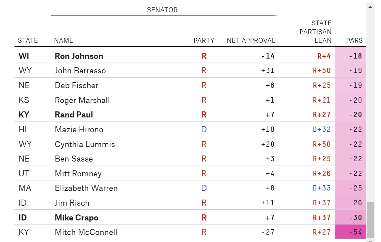
Task: Sort by the NAME column header
Action: click(x=63, y=40)
